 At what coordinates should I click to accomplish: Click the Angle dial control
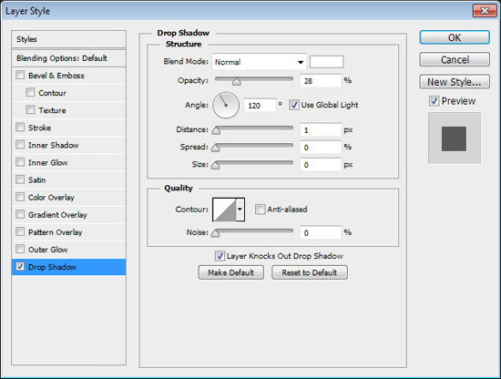226,105
